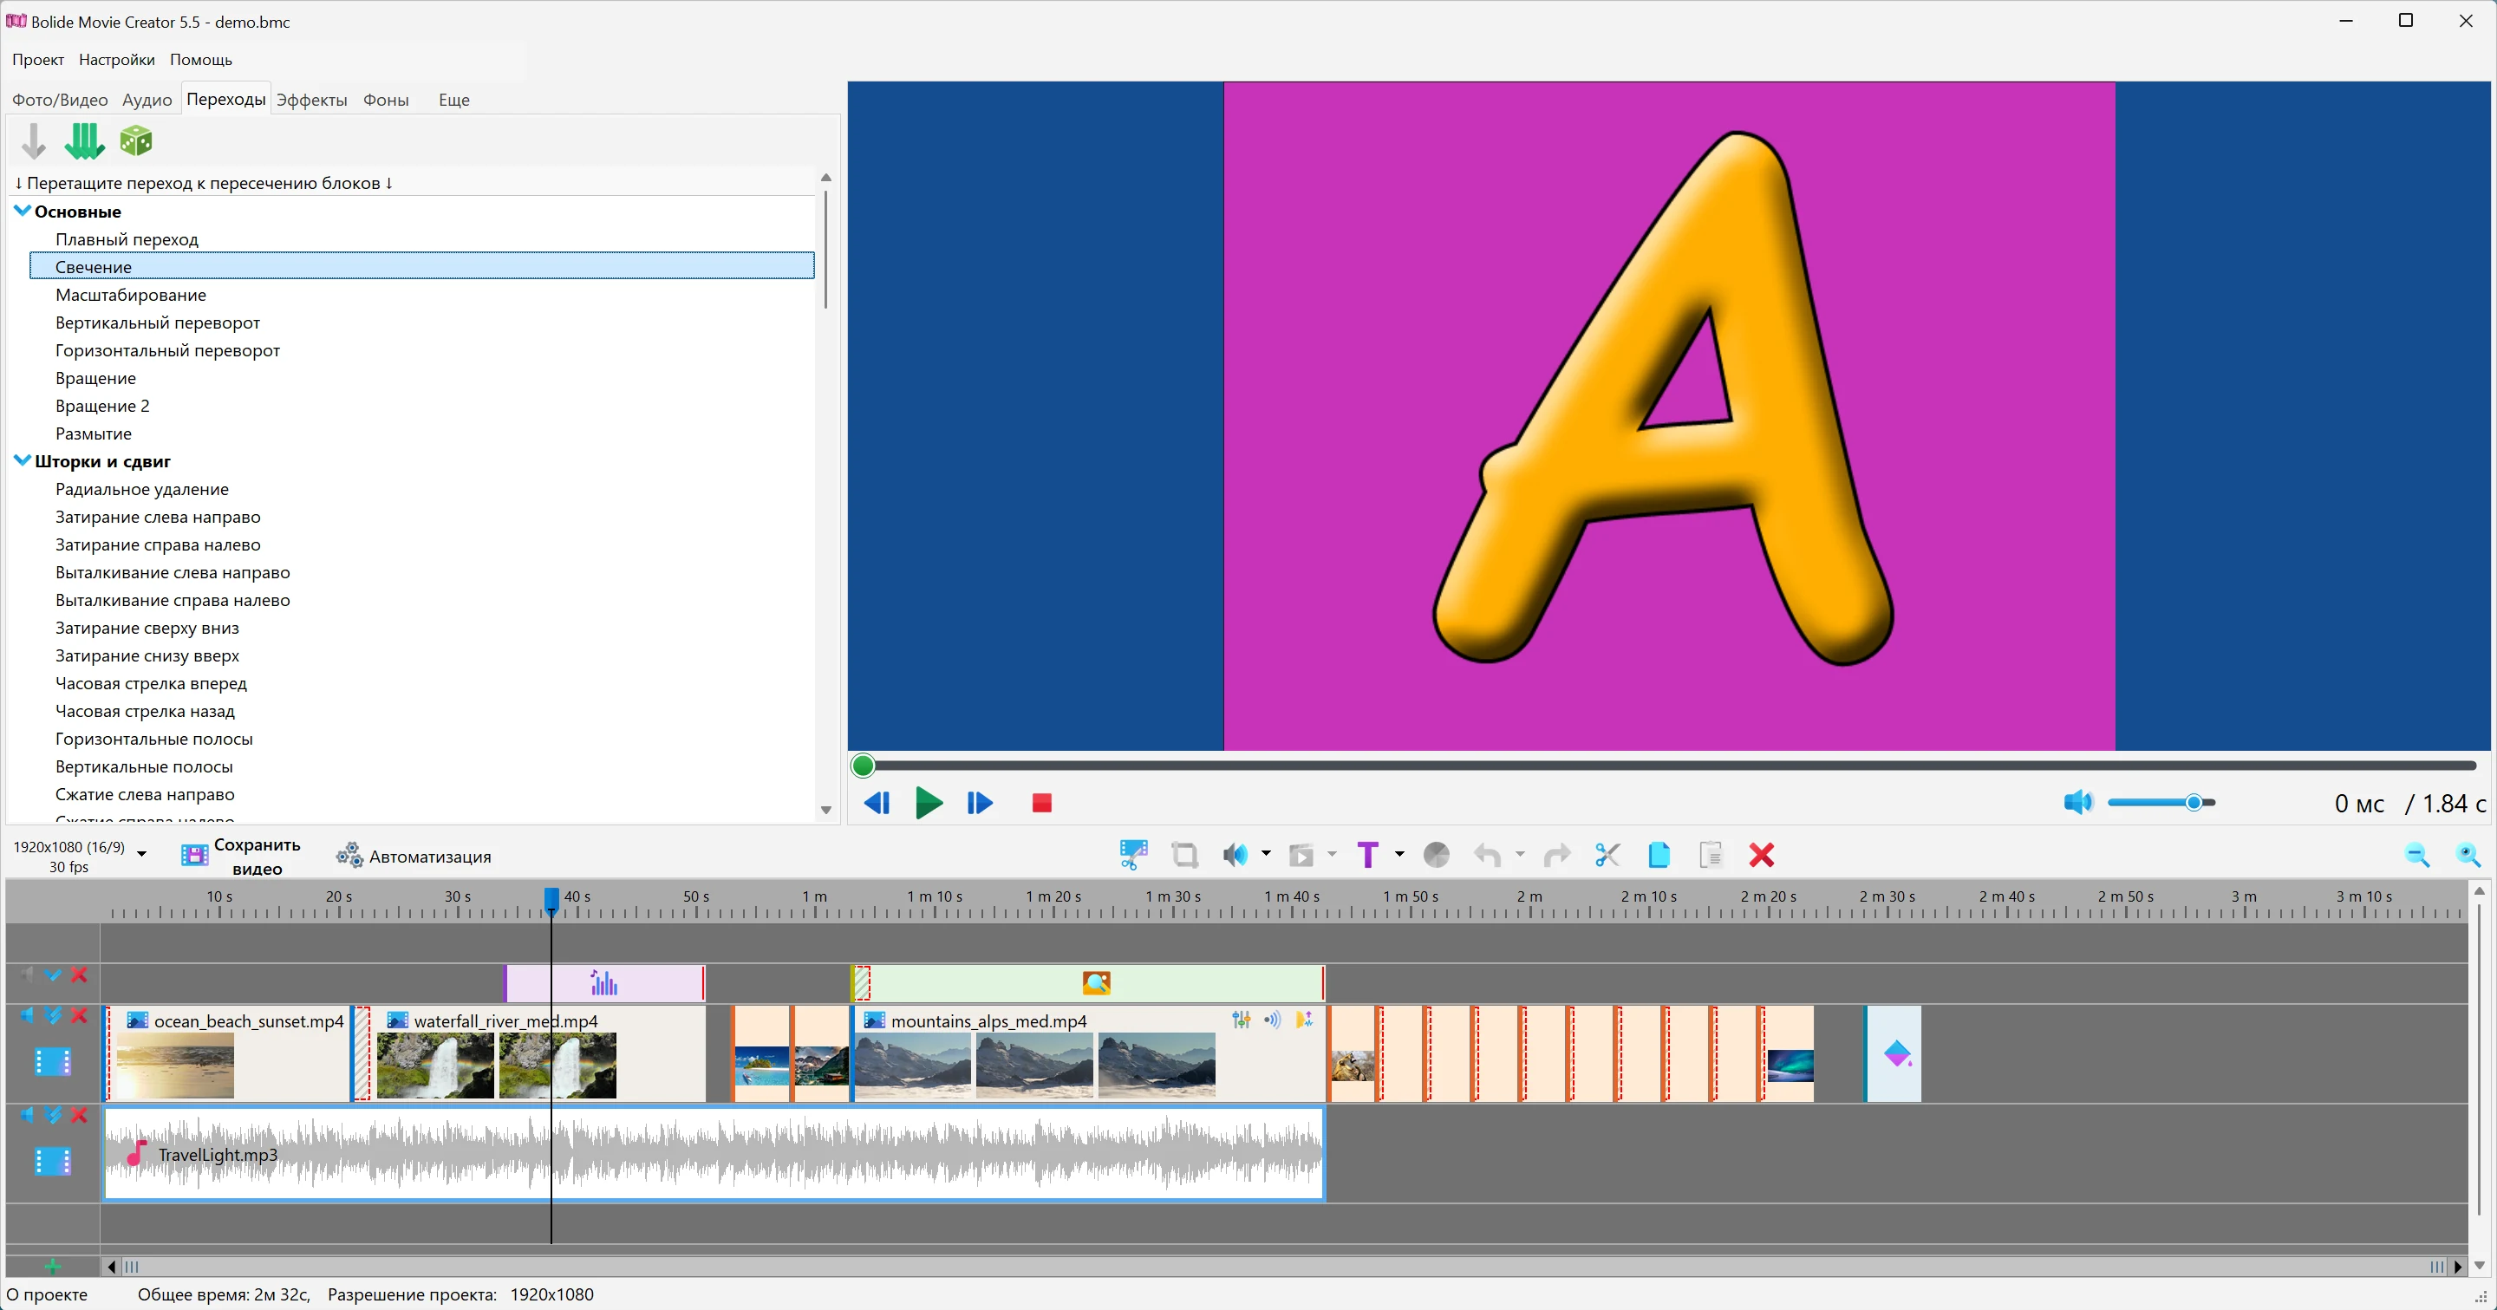Switch to the Аудио tab
Viewport: 2497px width, 1310px height.
(147, 100)
